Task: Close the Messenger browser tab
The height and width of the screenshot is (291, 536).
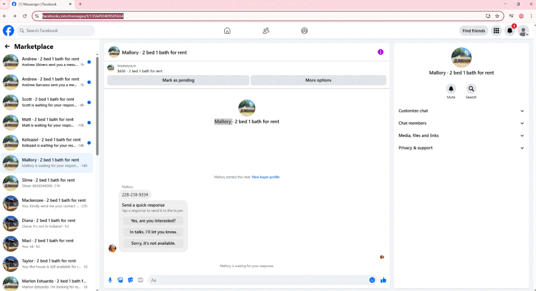Action: (x=70, y=4)
